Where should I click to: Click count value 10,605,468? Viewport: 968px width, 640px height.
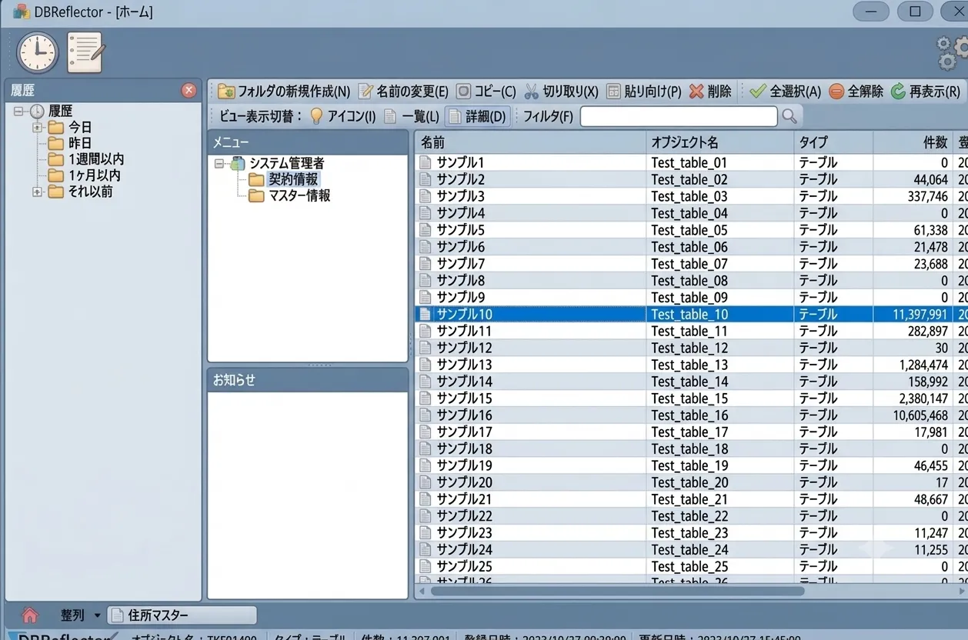(x=921, y=415)
